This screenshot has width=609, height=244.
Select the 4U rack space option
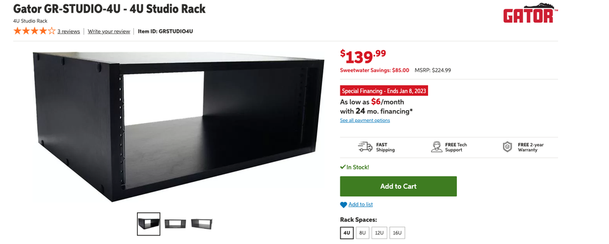347,233
